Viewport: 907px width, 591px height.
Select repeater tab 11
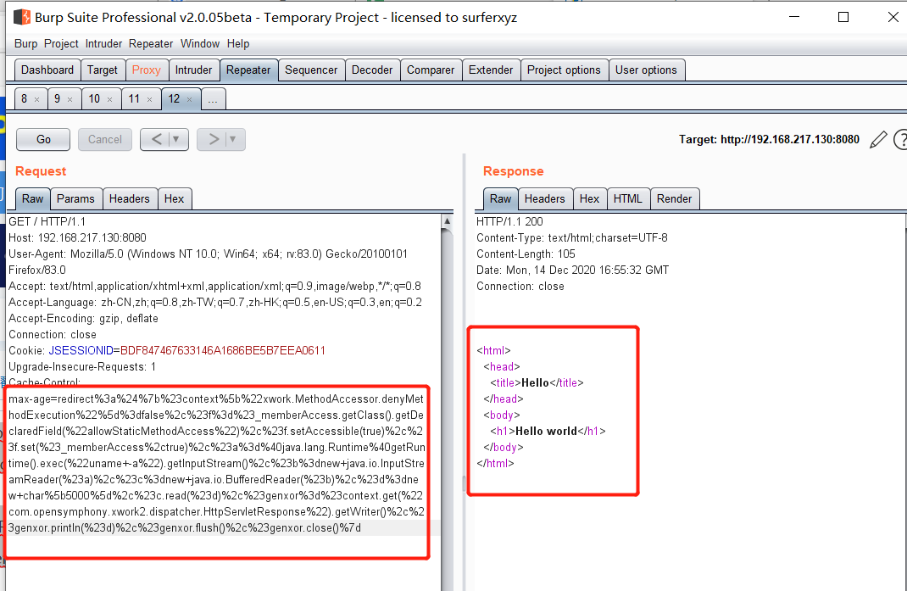(134, 99)
